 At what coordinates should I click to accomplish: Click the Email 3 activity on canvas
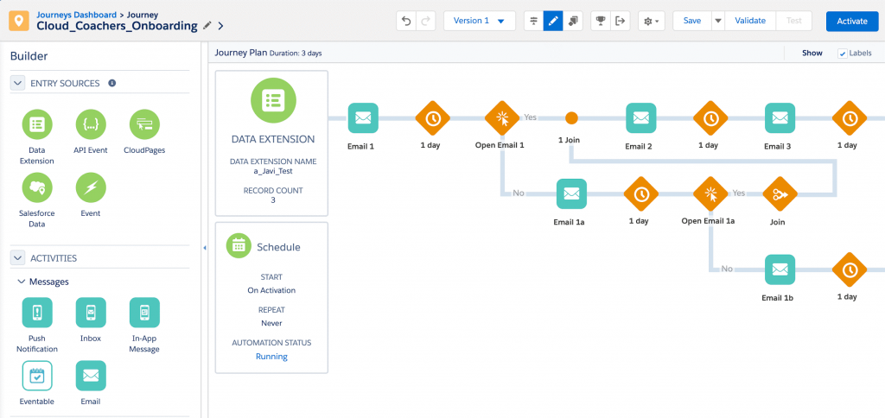point(780,118)
